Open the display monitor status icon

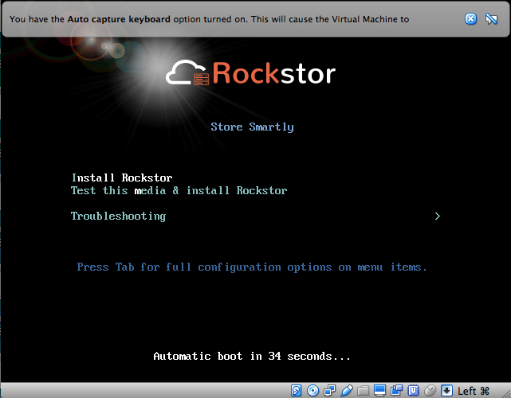point(379,390)
